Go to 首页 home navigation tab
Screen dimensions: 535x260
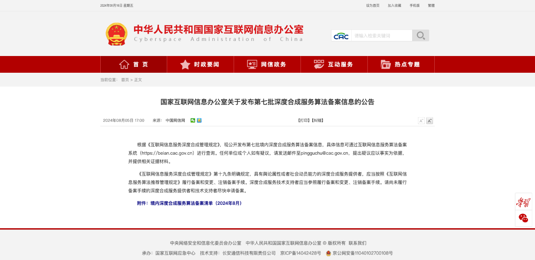pyautogui.click(x=134, y=64)
